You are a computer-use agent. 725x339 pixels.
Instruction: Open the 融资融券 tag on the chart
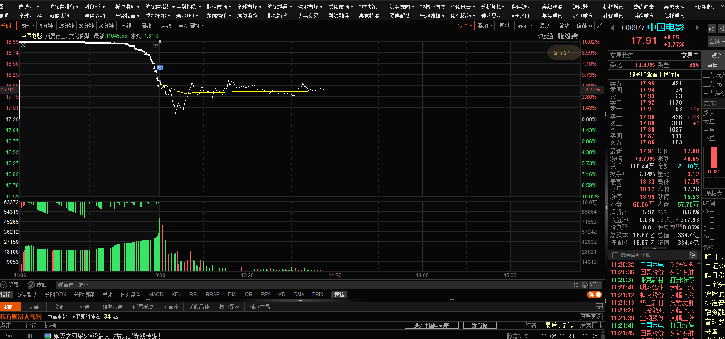(x=568, y=36)
